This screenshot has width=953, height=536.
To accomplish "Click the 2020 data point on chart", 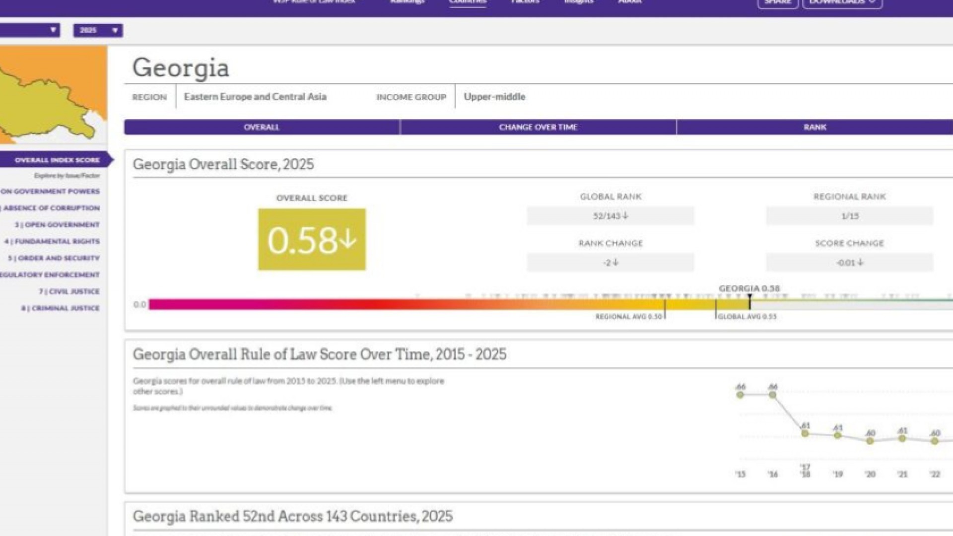I will (x=870, y=440).
